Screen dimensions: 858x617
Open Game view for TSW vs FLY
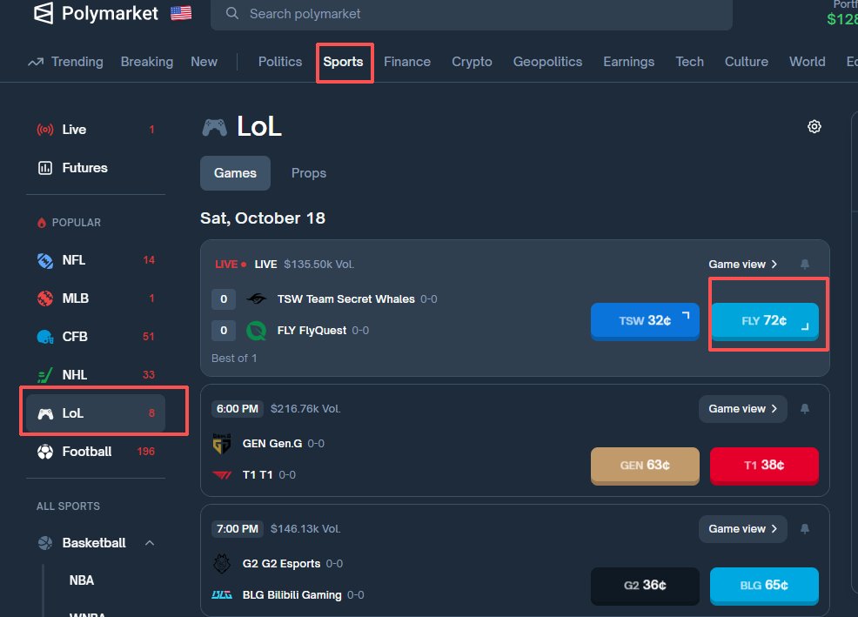tap(742, 264)
